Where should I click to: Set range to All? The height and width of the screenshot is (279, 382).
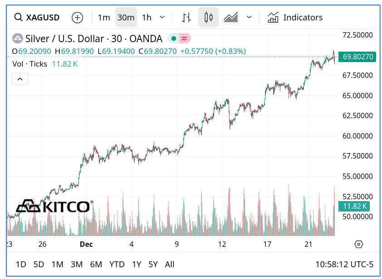(170, 265)
